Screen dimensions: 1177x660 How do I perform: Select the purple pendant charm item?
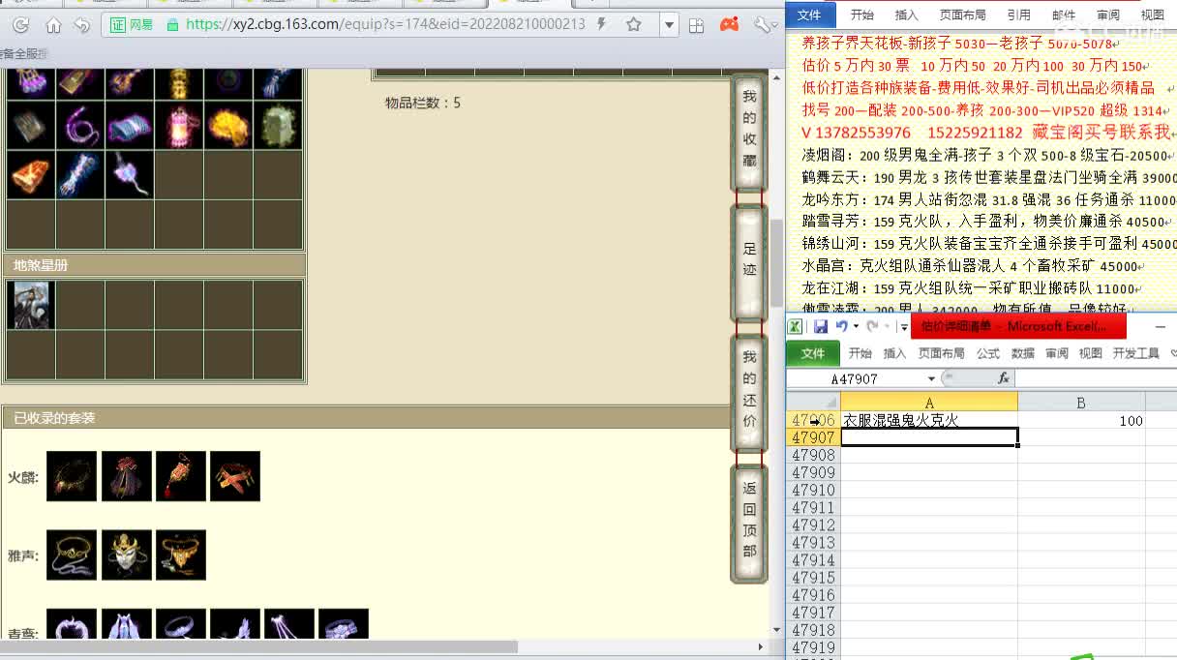130,174
